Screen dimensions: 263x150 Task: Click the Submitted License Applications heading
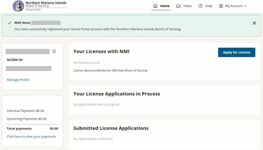coord(111,128)
